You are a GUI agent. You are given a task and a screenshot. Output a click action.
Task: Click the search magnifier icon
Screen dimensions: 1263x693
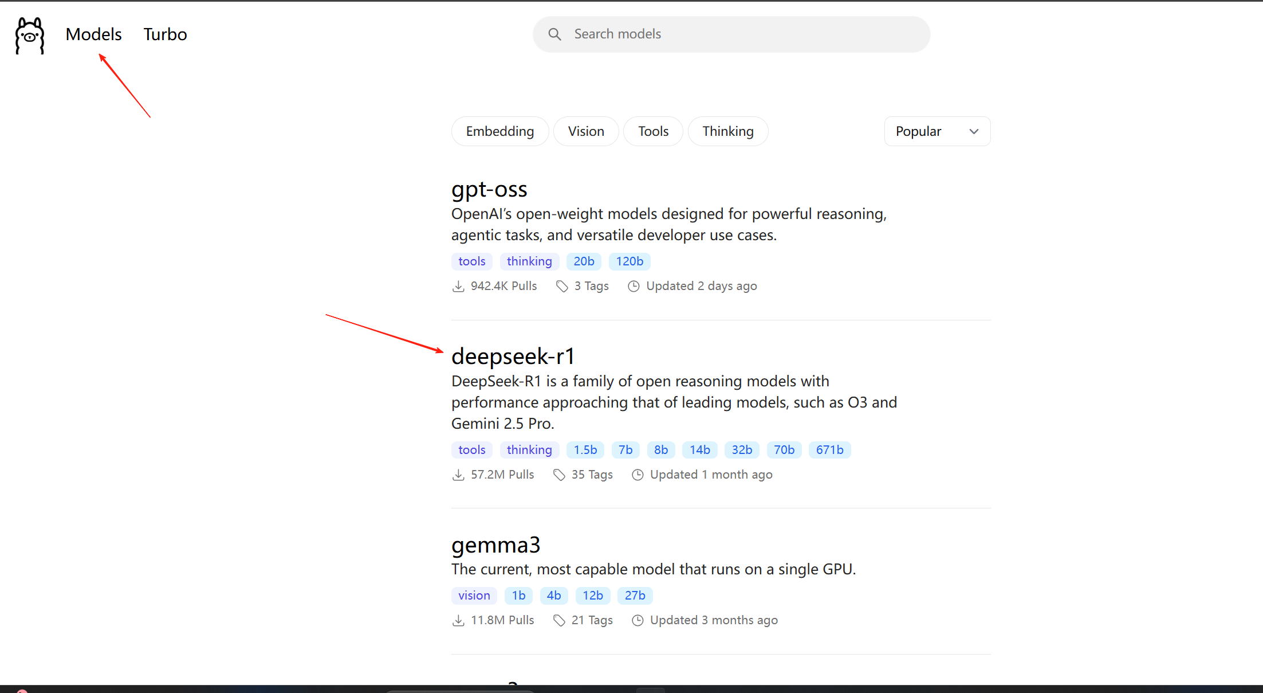coord(554,34)
